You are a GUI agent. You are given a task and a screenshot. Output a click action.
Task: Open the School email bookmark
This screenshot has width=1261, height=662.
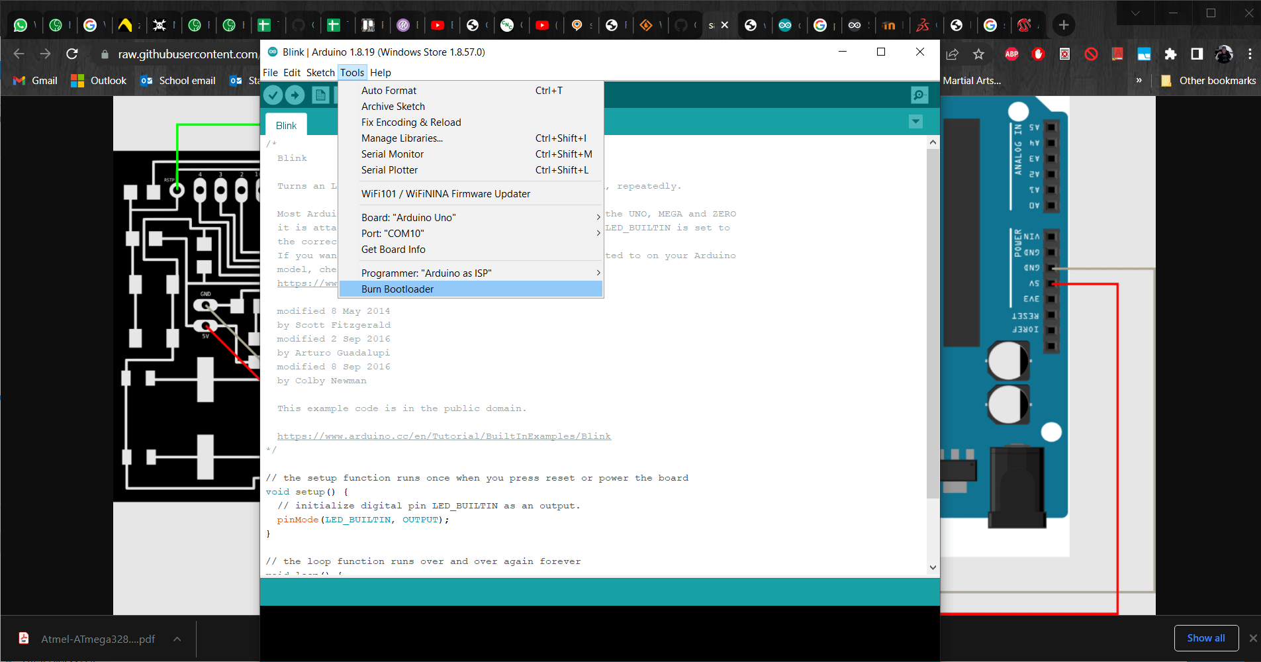[x=178, y=81]
